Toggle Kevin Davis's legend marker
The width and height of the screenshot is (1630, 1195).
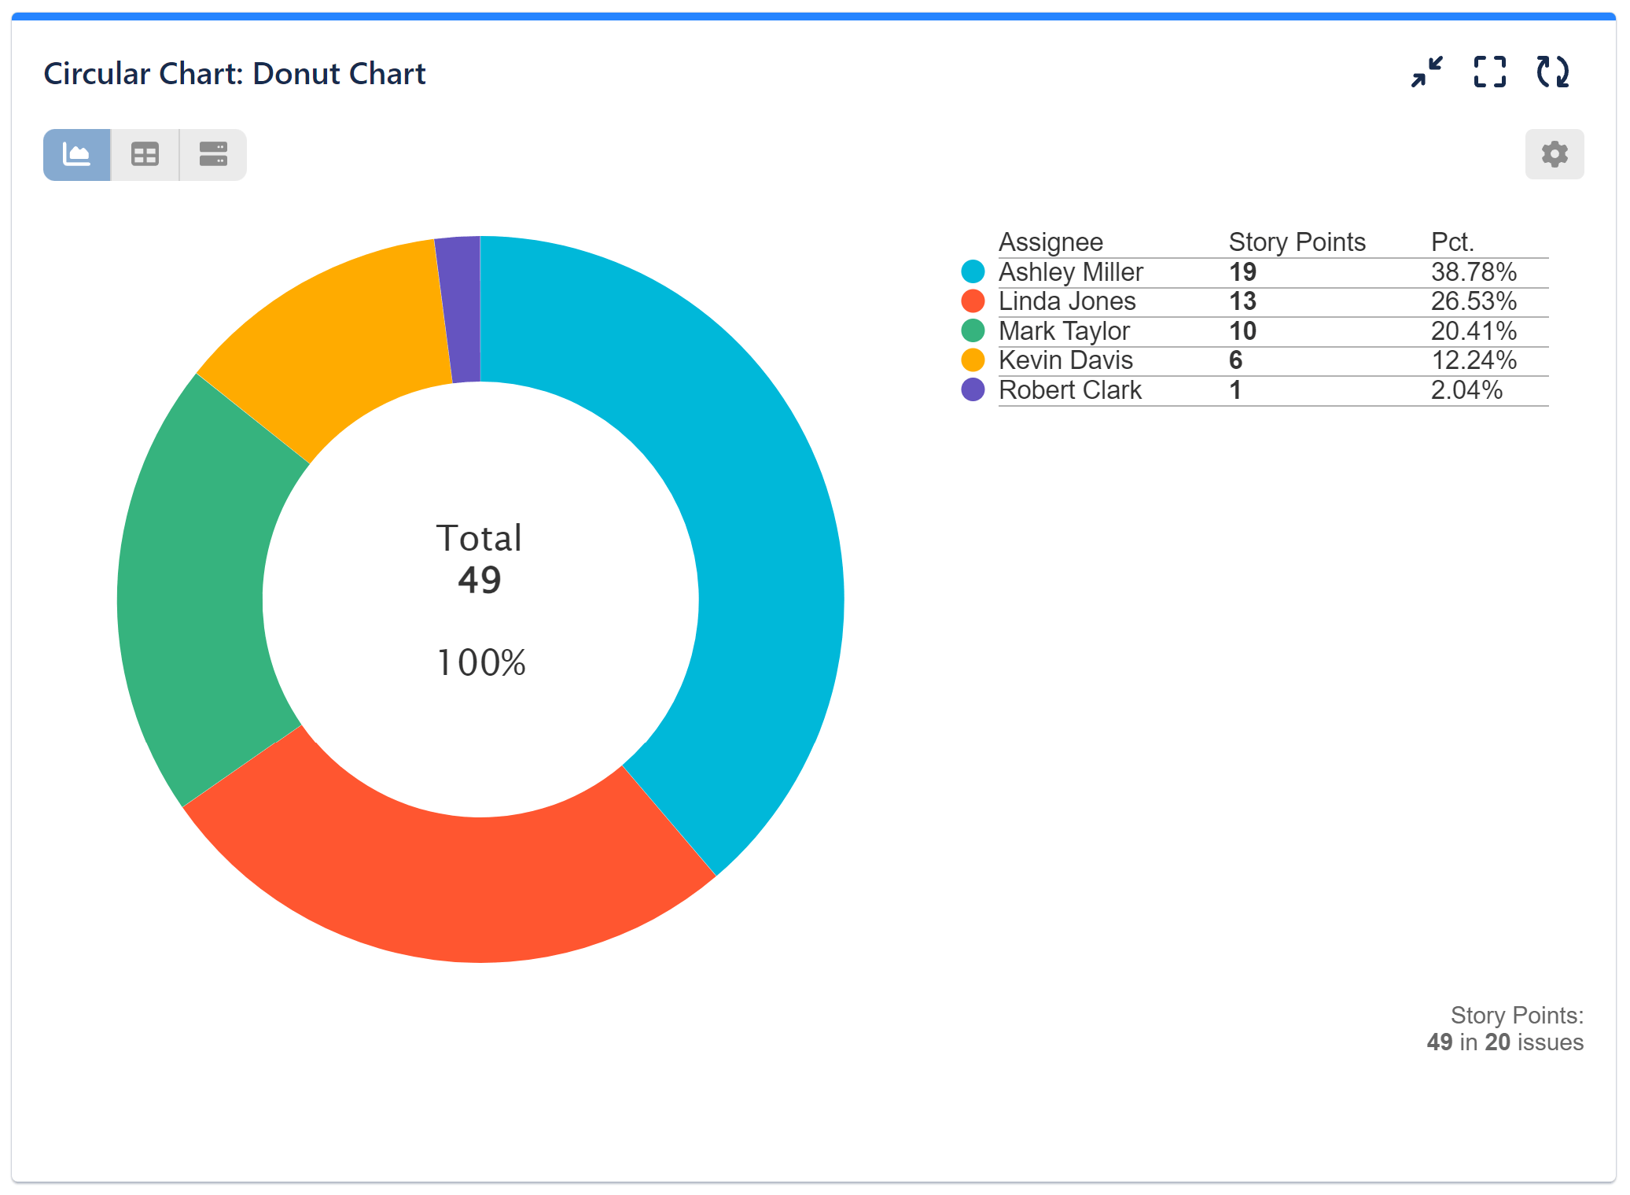pos(974,360)
